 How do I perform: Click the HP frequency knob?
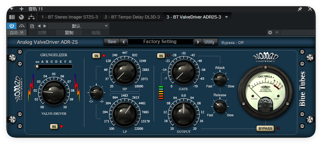[x=125, y=72]
